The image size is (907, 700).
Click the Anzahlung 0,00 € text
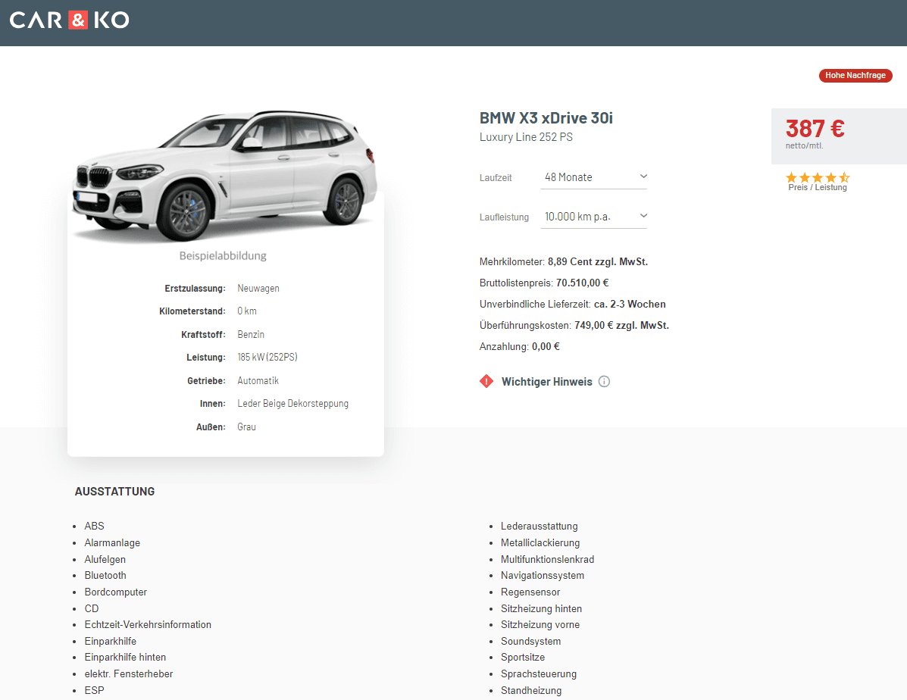click(x=520, y=346)
